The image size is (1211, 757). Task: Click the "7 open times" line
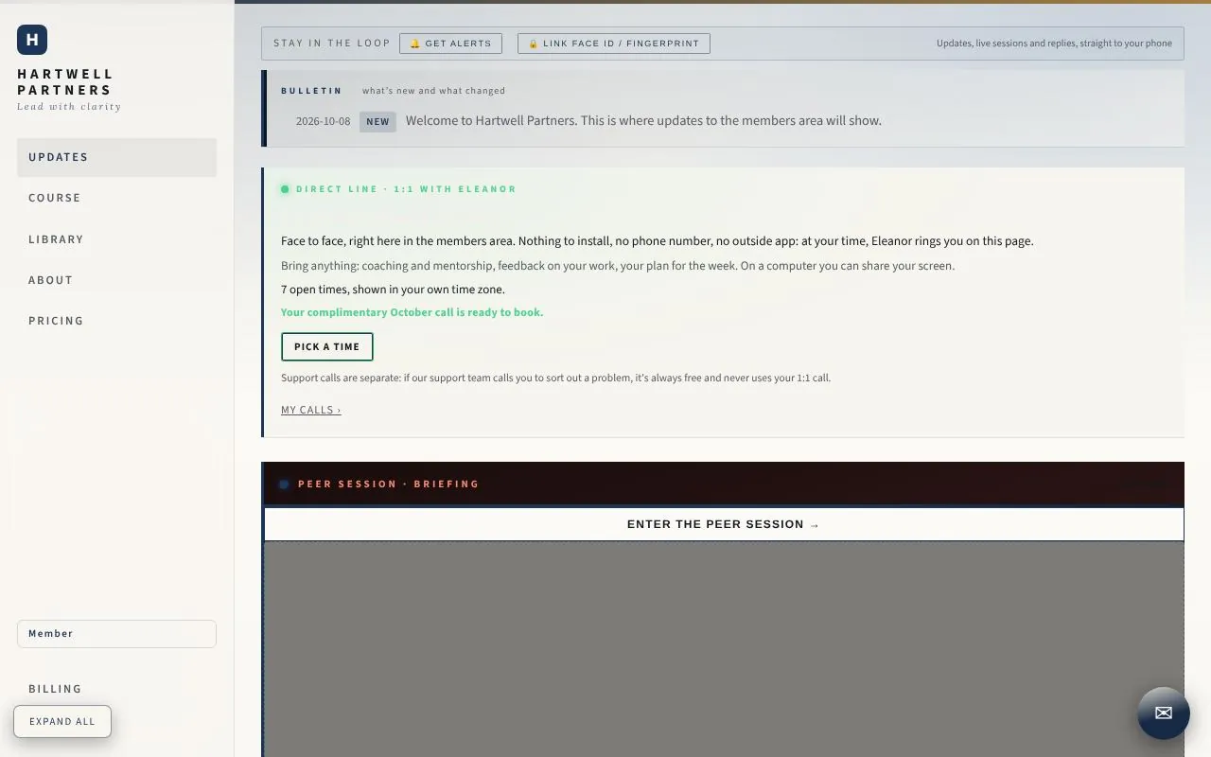pos(393,290)
